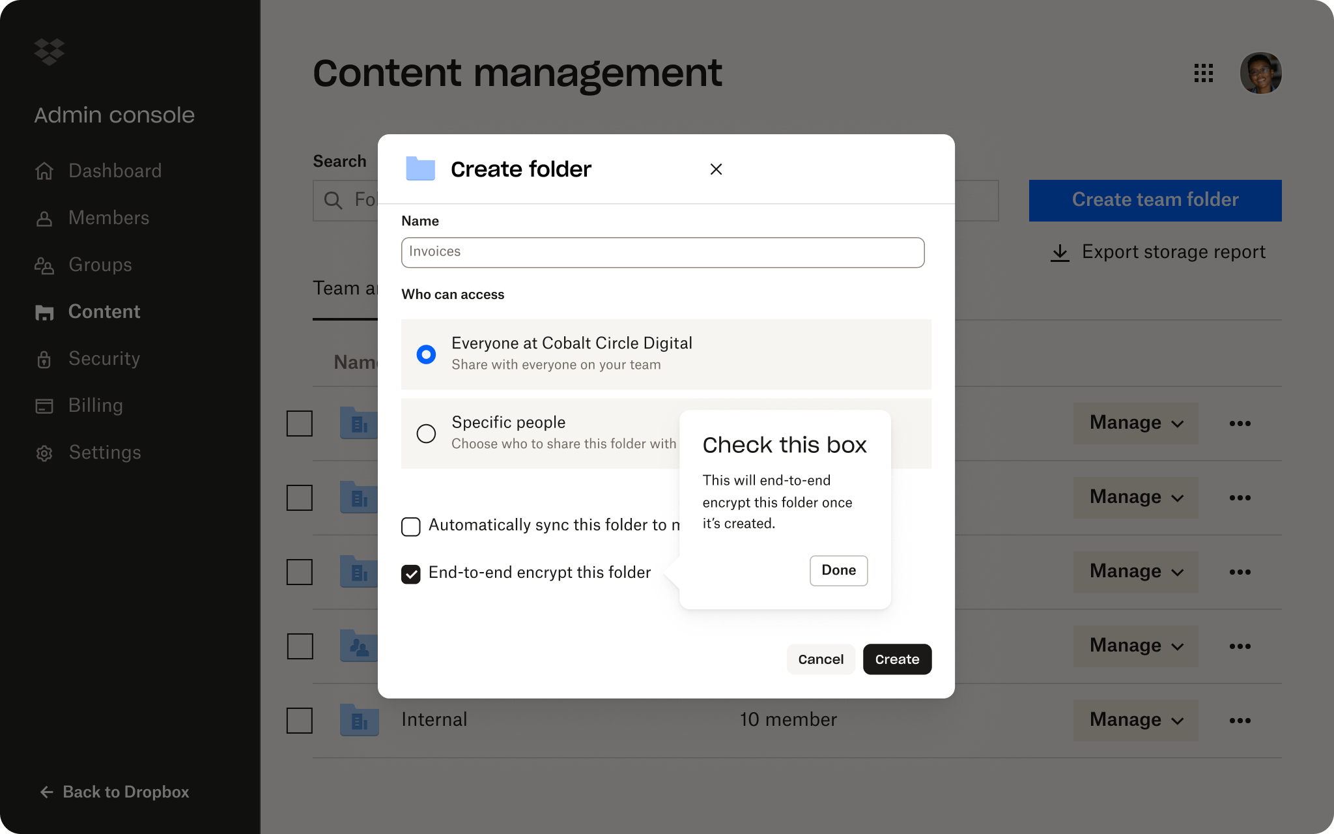Open the apps grid icon
This screenshot has height=834, width=1334.
pyautogui.click(x=1203, y=73)
